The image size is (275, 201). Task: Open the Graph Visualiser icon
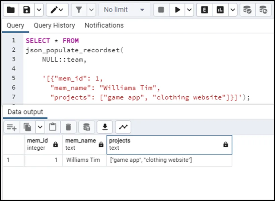coord(123,127)
